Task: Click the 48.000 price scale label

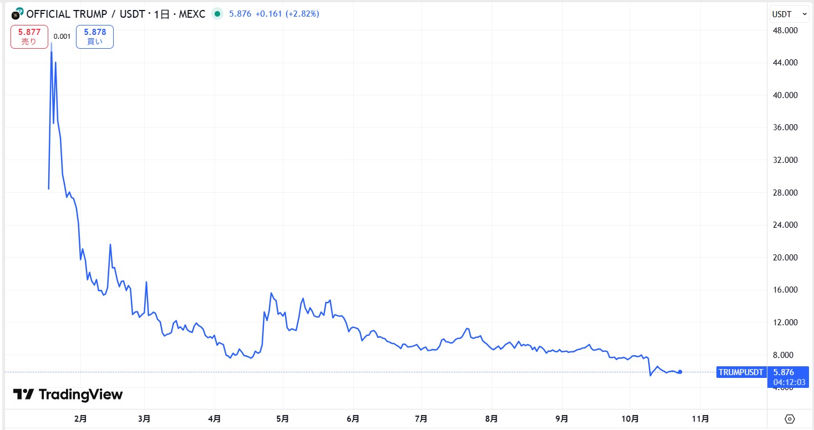Action: pos(786,30)
